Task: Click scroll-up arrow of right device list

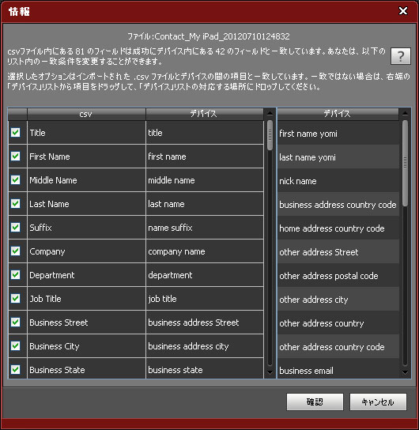Action: pyautogui.click(x=405, y=113)
